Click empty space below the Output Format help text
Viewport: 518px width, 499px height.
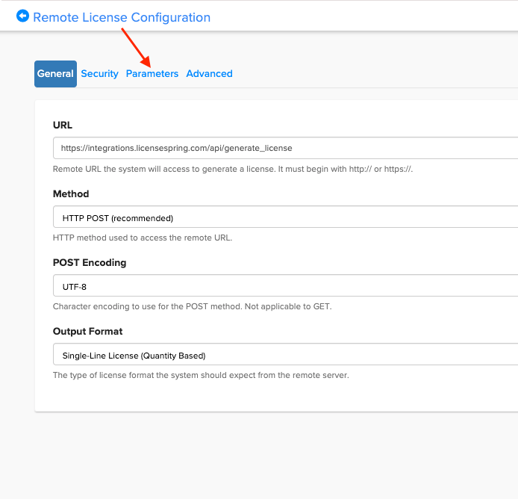[276, 396]
